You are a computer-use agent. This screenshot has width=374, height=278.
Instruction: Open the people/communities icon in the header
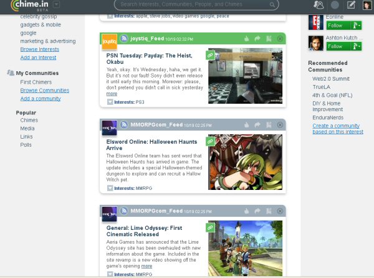(x=319, y=4)
